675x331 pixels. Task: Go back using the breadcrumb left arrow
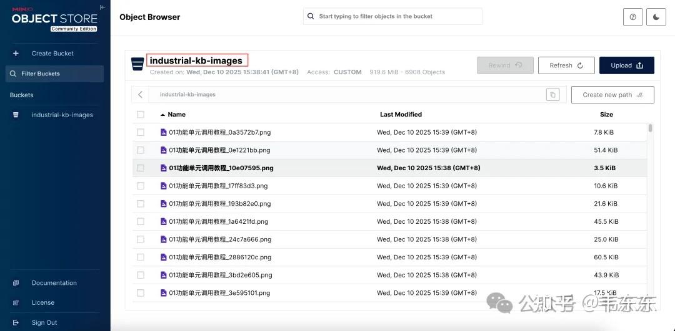141,95
